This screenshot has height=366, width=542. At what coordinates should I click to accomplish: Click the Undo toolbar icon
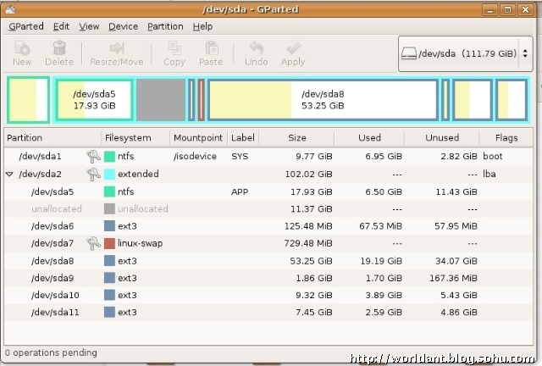256,48
